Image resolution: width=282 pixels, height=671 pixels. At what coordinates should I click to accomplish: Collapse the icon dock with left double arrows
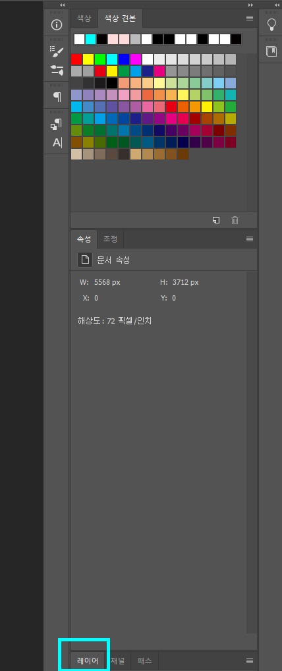(63, 5)
